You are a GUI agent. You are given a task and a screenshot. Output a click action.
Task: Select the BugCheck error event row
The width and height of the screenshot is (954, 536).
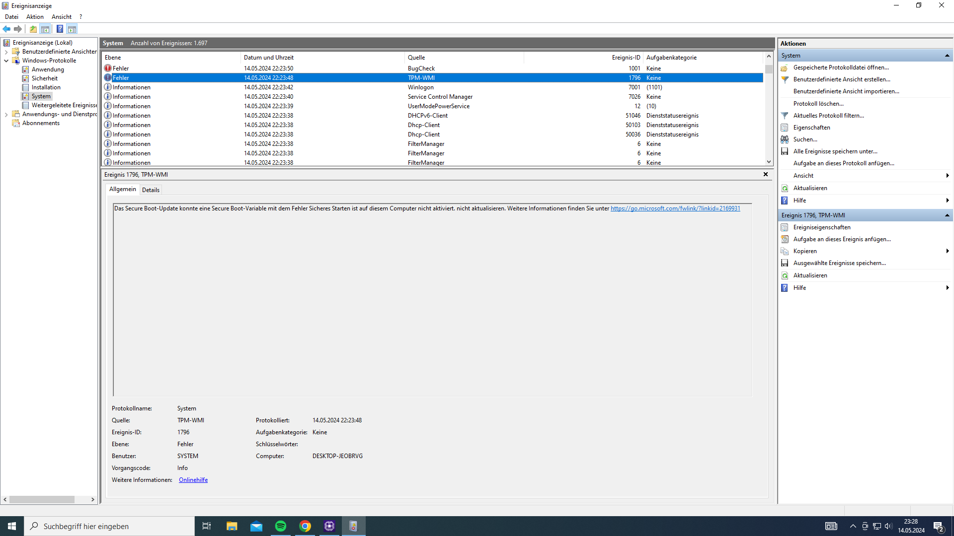coord(421,68)
